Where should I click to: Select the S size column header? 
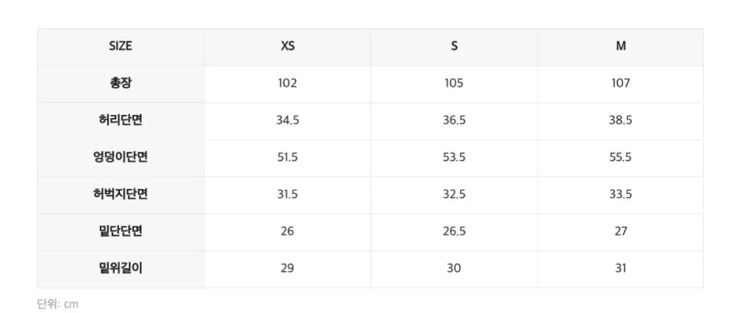454,46
